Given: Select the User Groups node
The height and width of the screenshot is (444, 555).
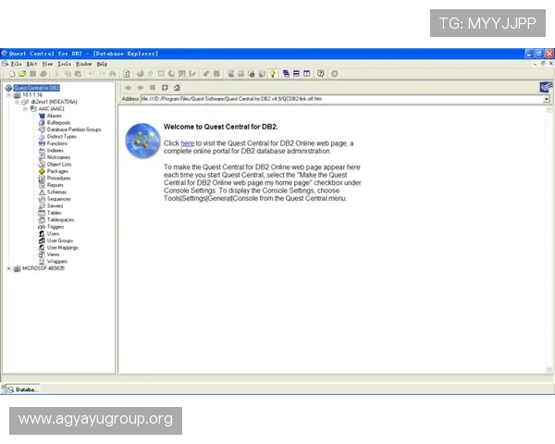Looking at the screenshot, I should 59,240.
